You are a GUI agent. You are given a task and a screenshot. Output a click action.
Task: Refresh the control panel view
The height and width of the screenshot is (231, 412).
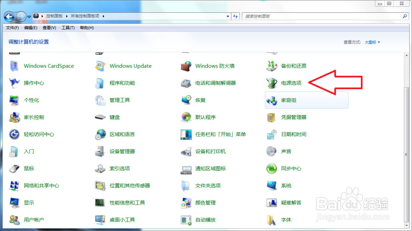pyautogui.click(x=235, y=16)
